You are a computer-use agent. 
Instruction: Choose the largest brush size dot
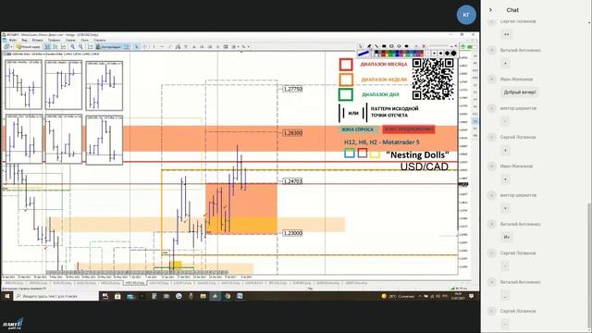pyautogui.click(x=454, y=54)
